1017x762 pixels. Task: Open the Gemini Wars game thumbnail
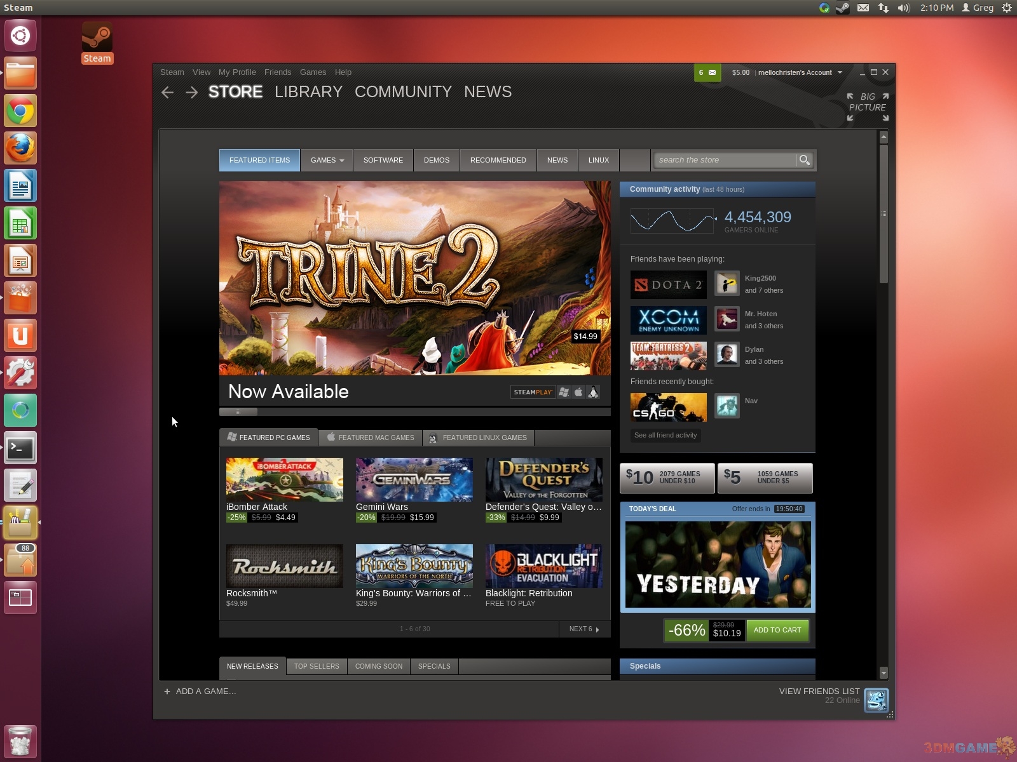(414, 479)
